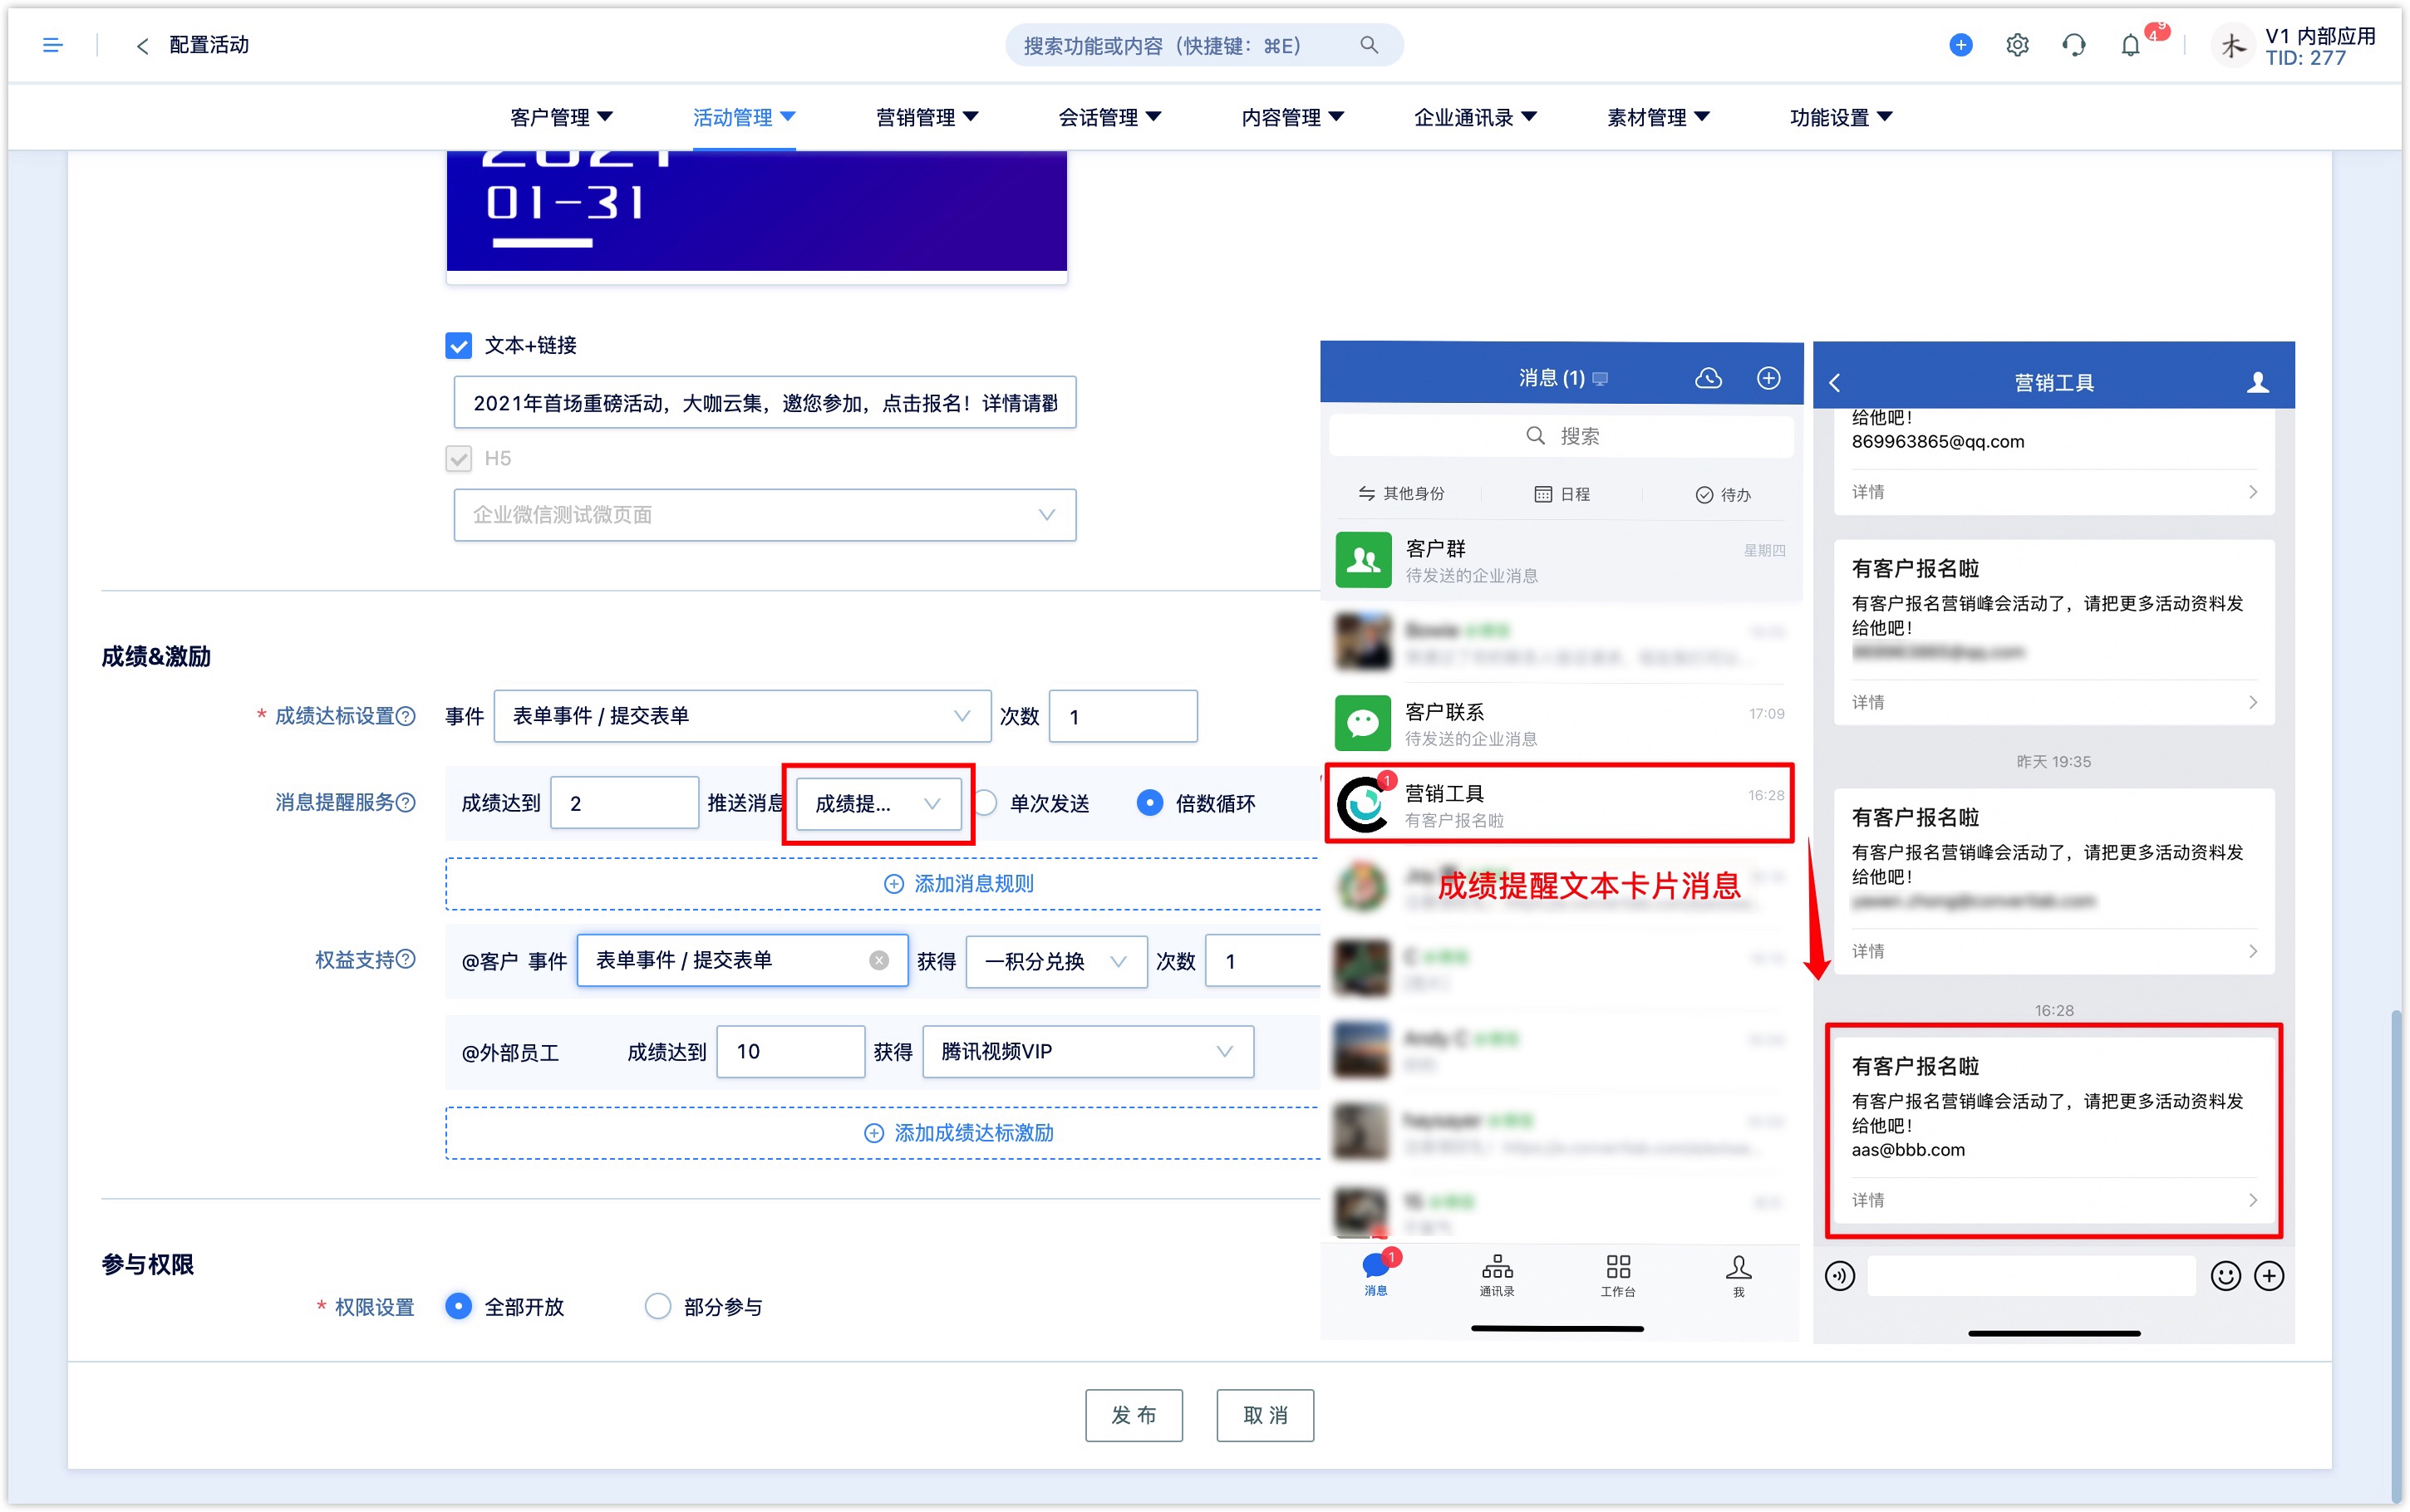Click the plus icon in 消息 header
Screen dimensions: 2410x1512
click(1768, 378)
